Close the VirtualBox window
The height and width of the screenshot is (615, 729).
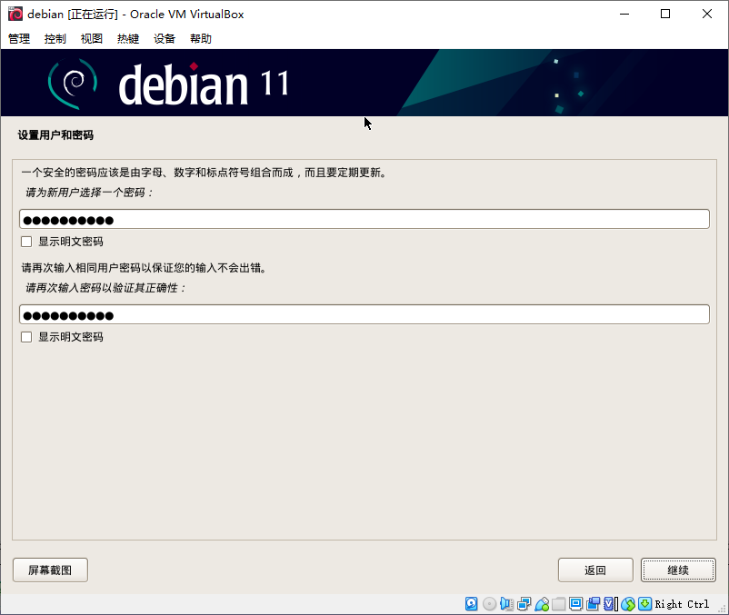[706, 14]
